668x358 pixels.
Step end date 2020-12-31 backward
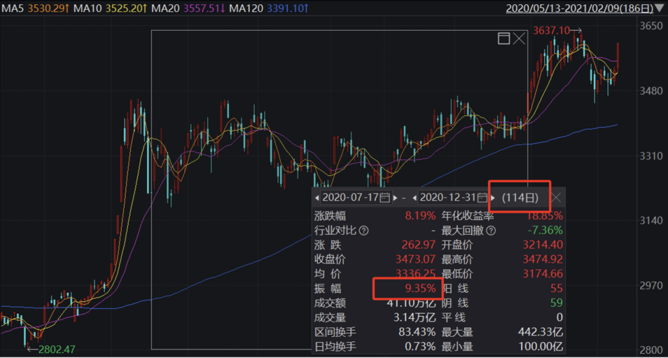tap(414, 198)
